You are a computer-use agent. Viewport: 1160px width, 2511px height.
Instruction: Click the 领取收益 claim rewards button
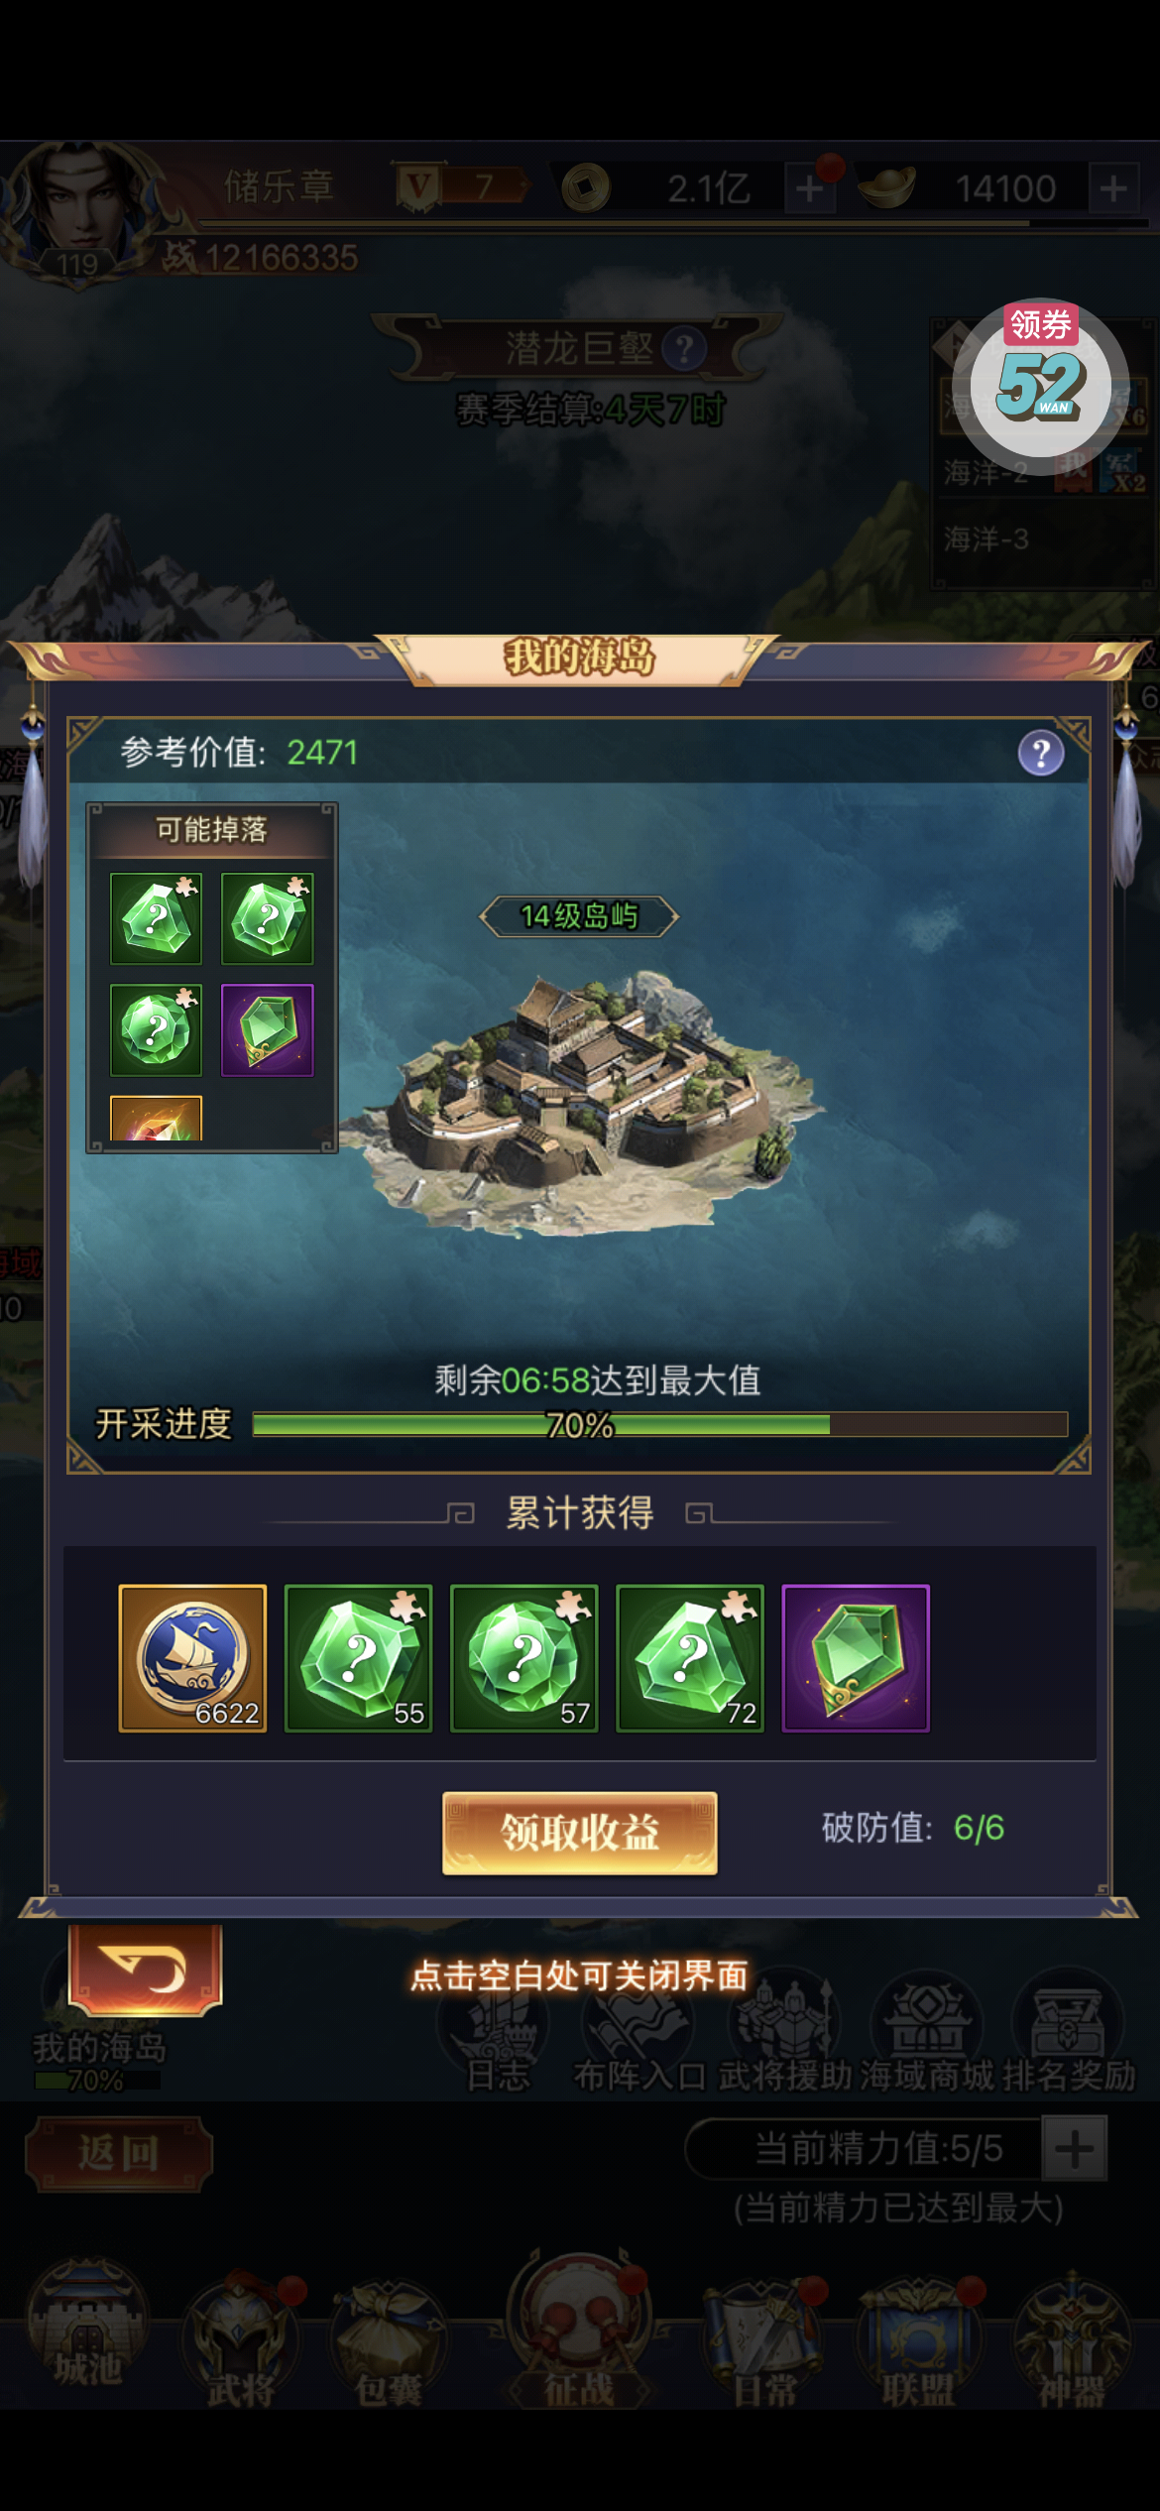tap(579, 1833)
